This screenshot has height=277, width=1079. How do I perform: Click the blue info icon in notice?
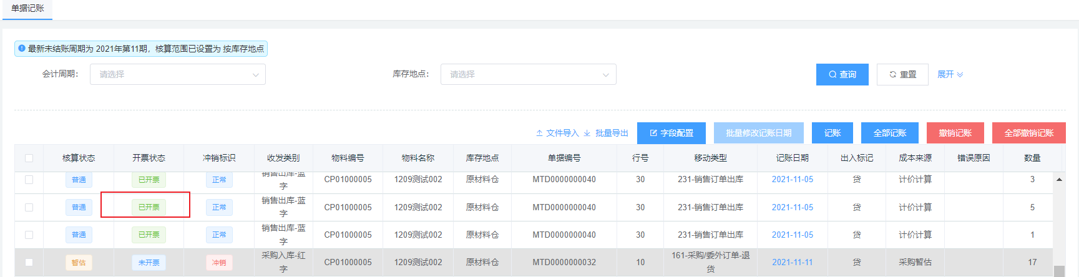click(22, 48)
